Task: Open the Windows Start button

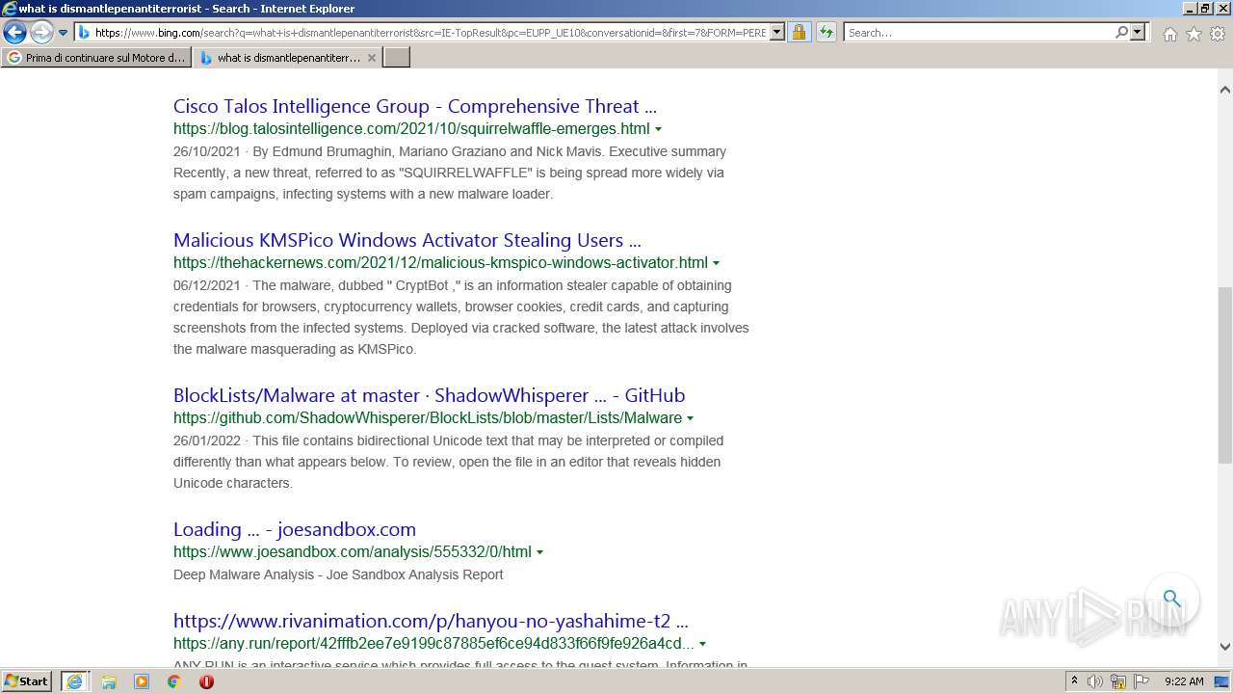Action: (27, 681)
